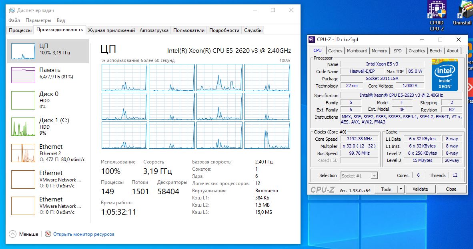Screen dimensions: 473x249
Task: Click the Время работы 1:05:32:11 value
Action: point(118,212)
